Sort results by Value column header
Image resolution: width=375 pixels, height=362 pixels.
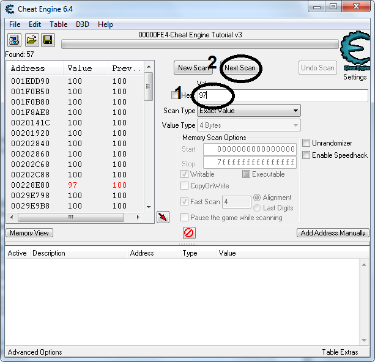pos(86,68)
